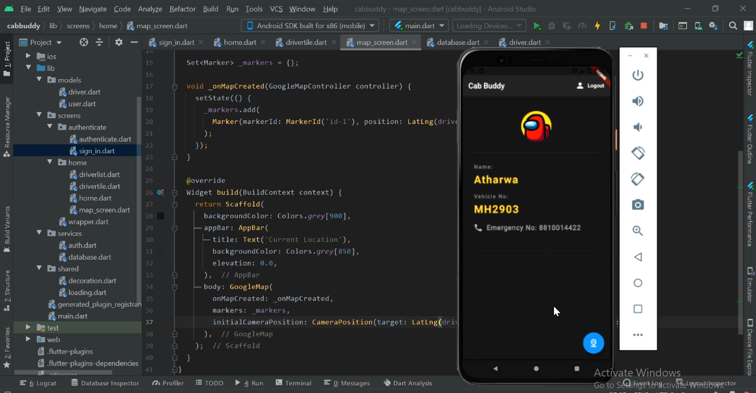Click the emulator zoom icon
The image size is (756, 393).
pyautogui.click(x=638, y=231)
